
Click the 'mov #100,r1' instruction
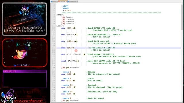pos(68,81)
